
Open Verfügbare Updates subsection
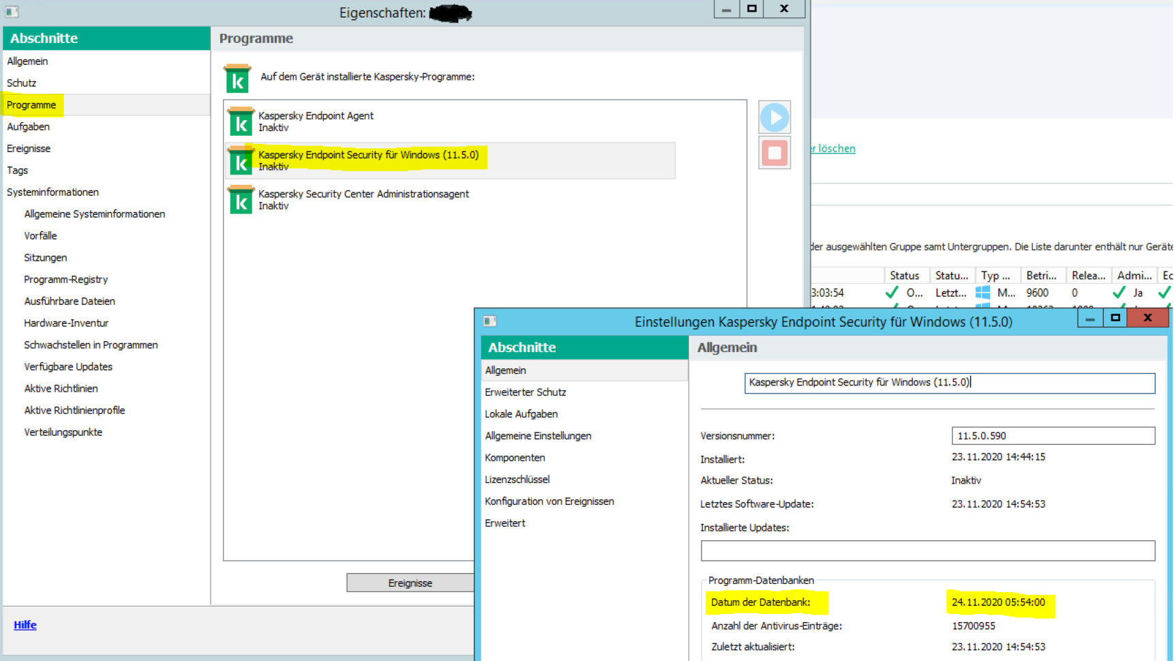pos(68,367)
